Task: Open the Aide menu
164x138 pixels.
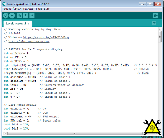Action: [x=47, y=9]
